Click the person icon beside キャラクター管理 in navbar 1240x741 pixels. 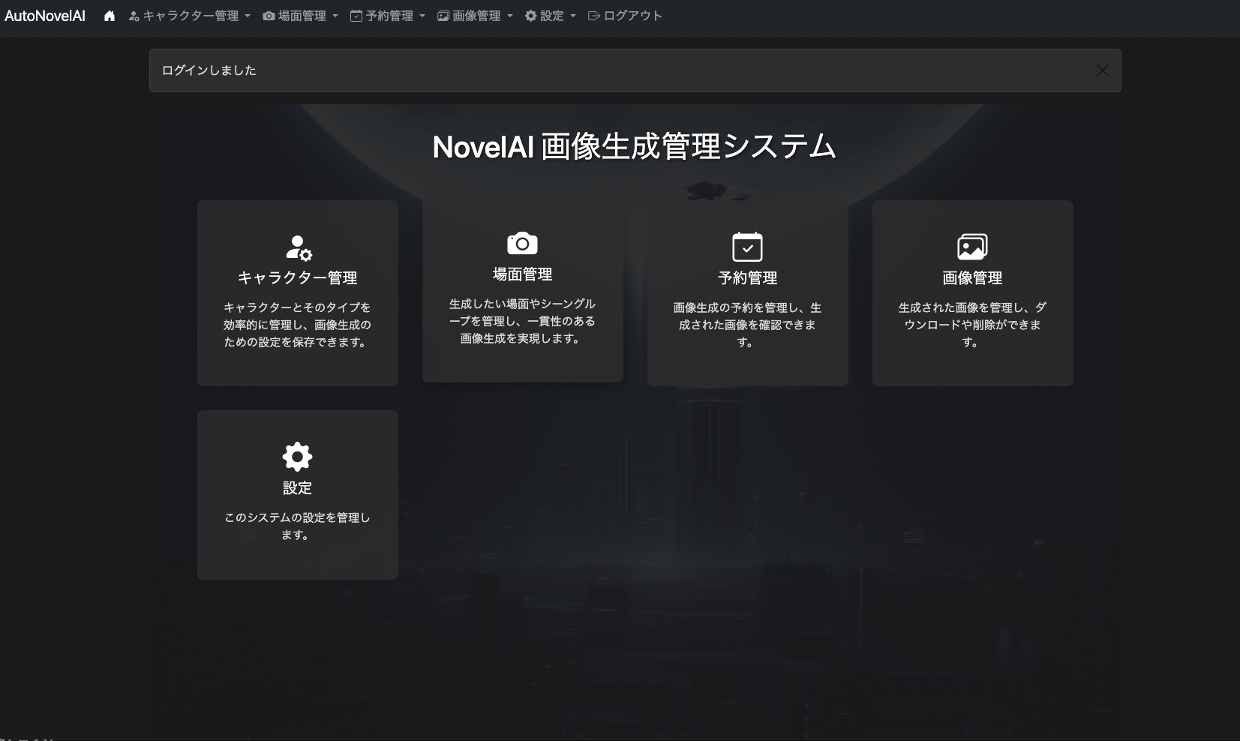tap(134, 15)
